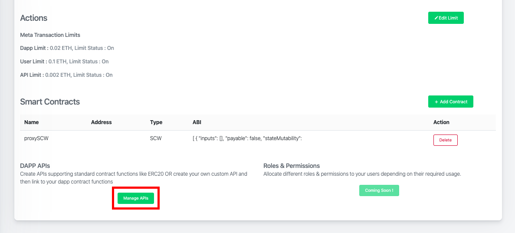Click the Add Contract button label
Screen dimensions: 515x233
[453, 102]
